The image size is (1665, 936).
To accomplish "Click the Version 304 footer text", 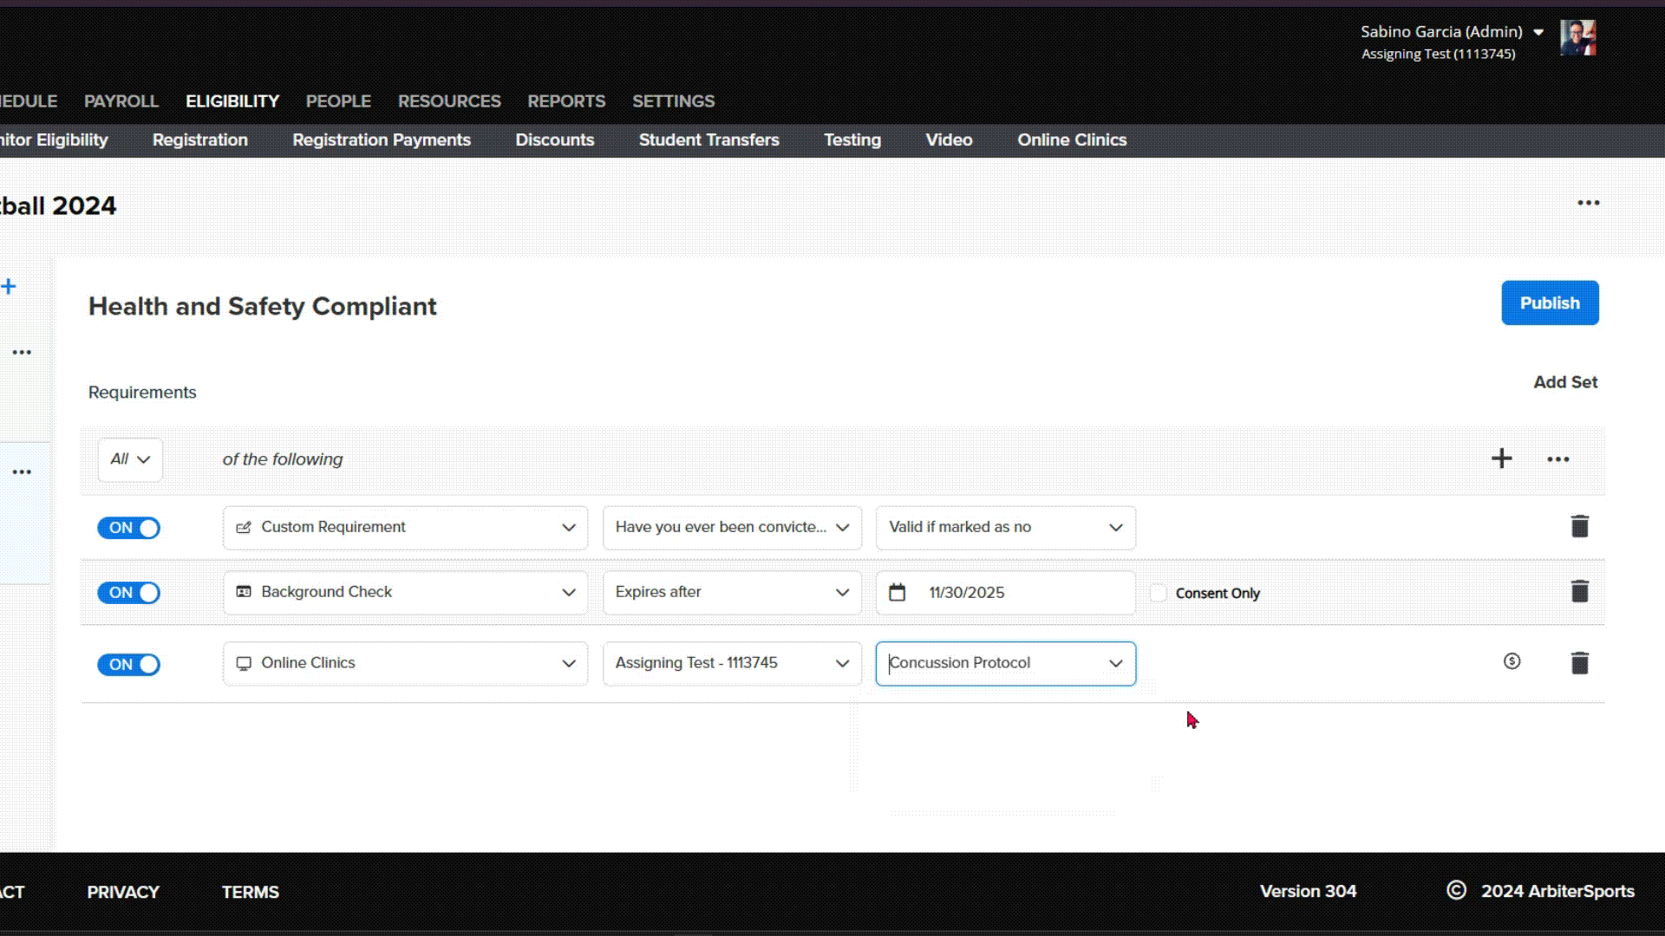I will (1308, 891).
